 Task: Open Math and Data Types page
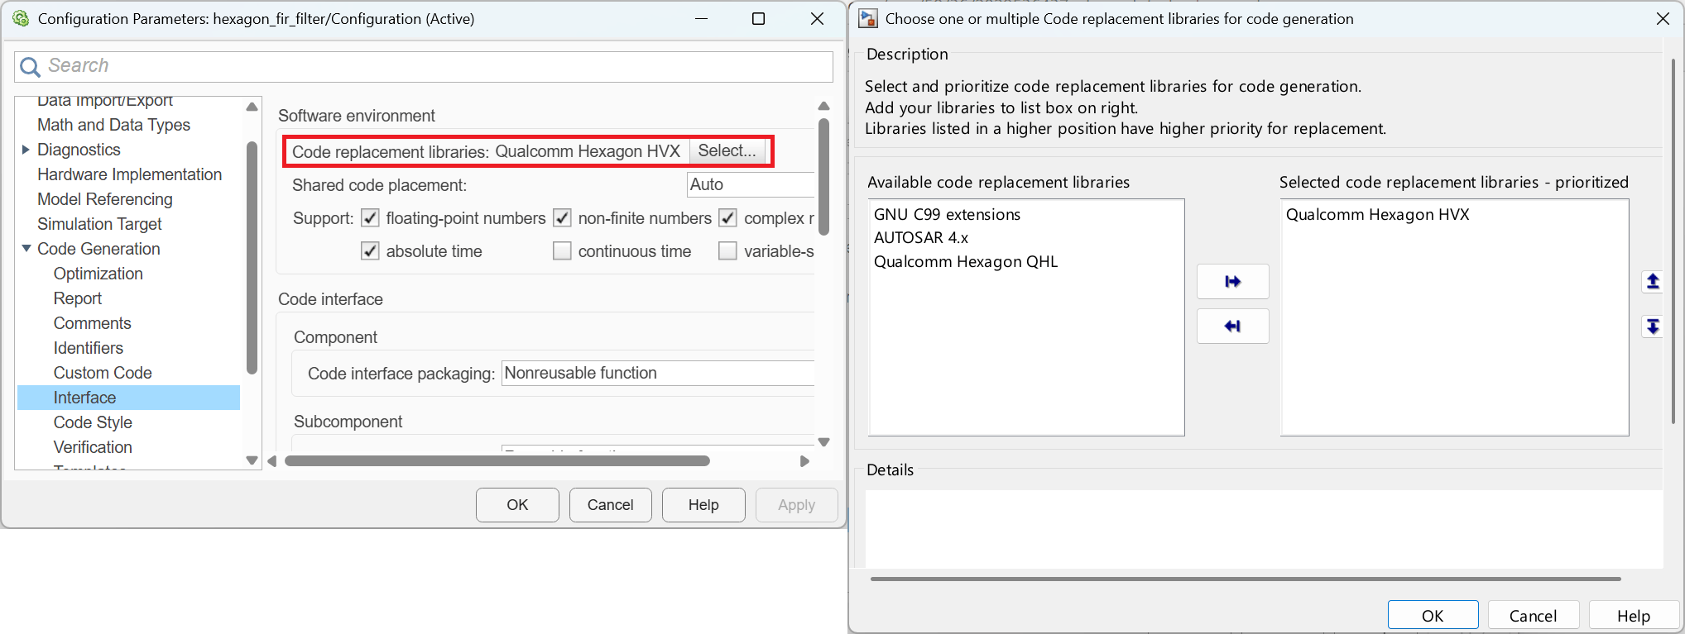(x=113, y=125)
